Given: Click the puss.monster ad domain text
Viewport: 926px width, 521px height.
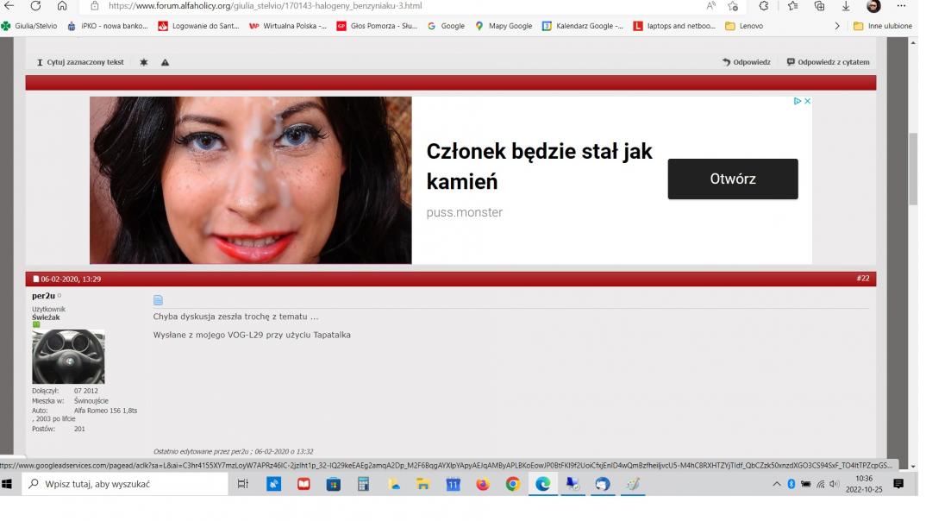Looking at the screenshot, I should pyautogui.click(x=464, y=213).
